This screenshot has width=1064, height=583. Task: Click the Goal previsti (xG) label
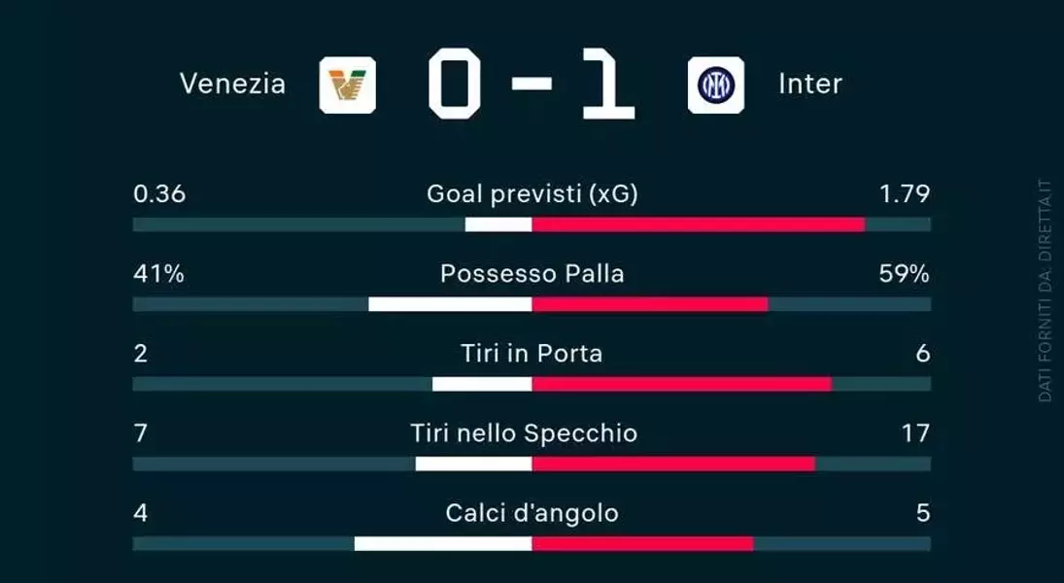click(532, 194)
